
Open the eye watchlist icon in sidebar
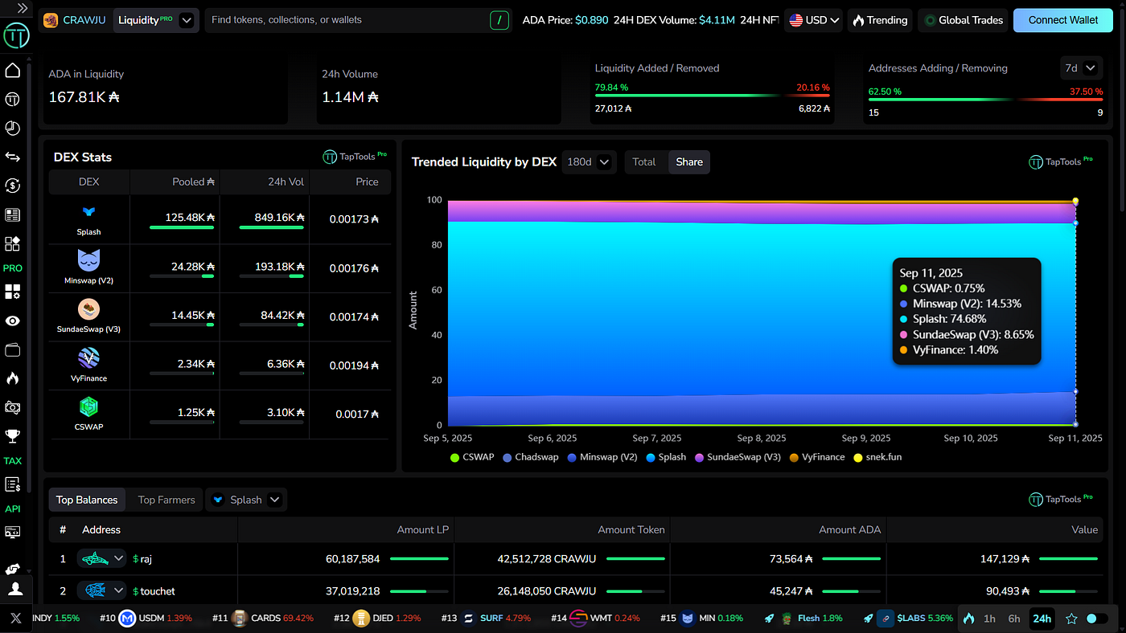point(13,321)
